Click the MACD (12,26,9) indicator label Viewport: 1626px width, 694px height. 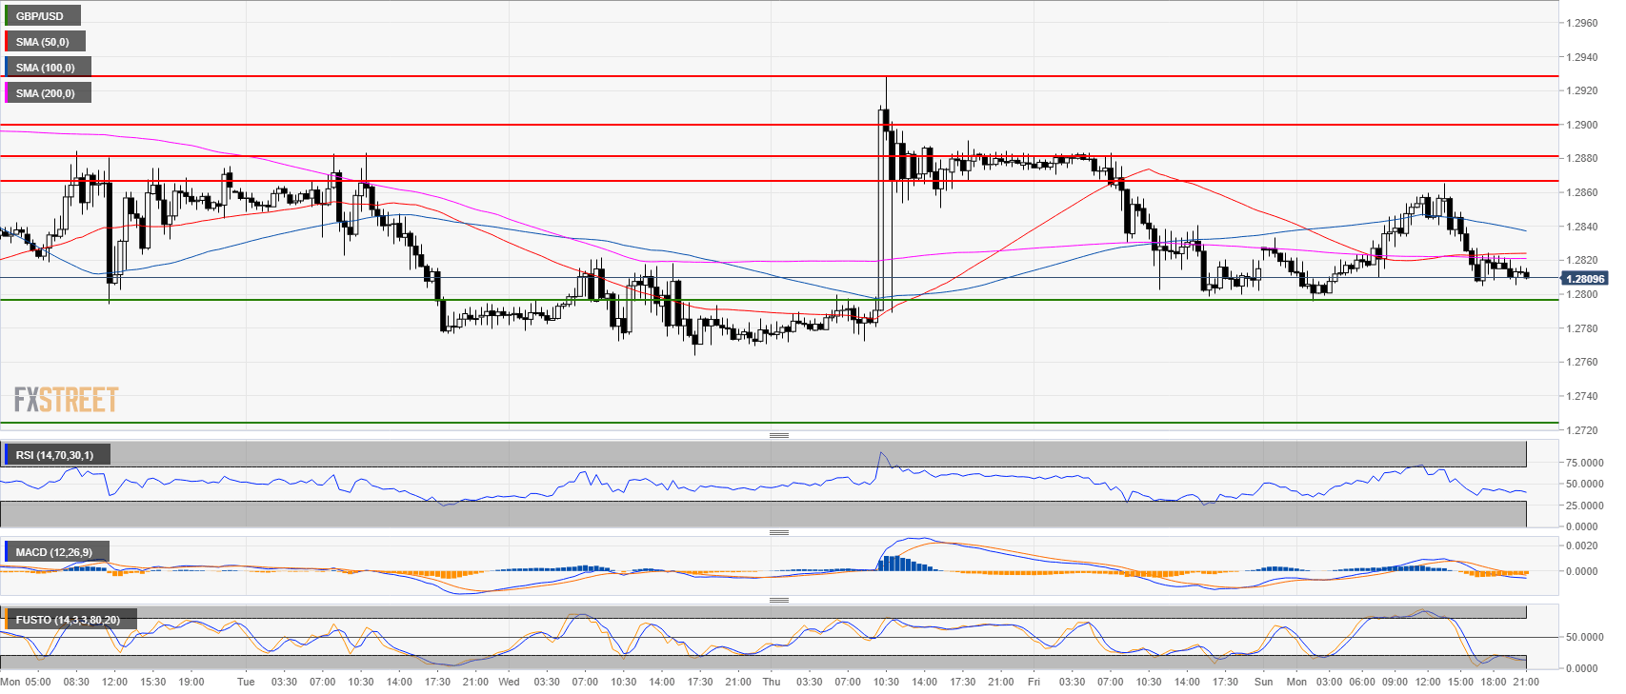[54, 552]
